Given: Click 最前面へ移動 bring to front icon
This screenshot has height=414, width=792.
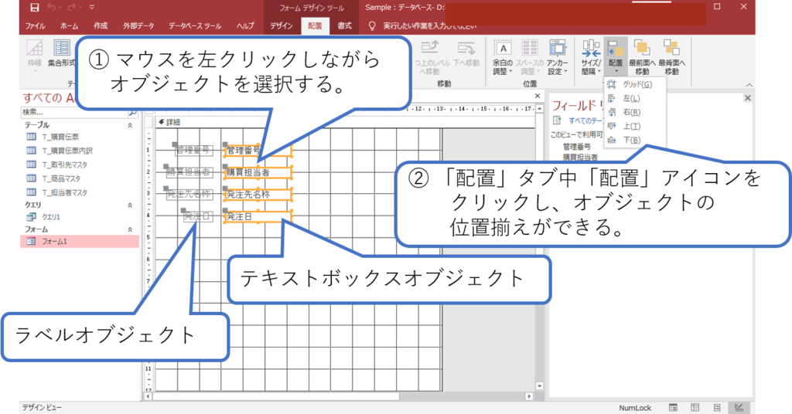Looking at the screenshot, I should [x=642, y=58].
